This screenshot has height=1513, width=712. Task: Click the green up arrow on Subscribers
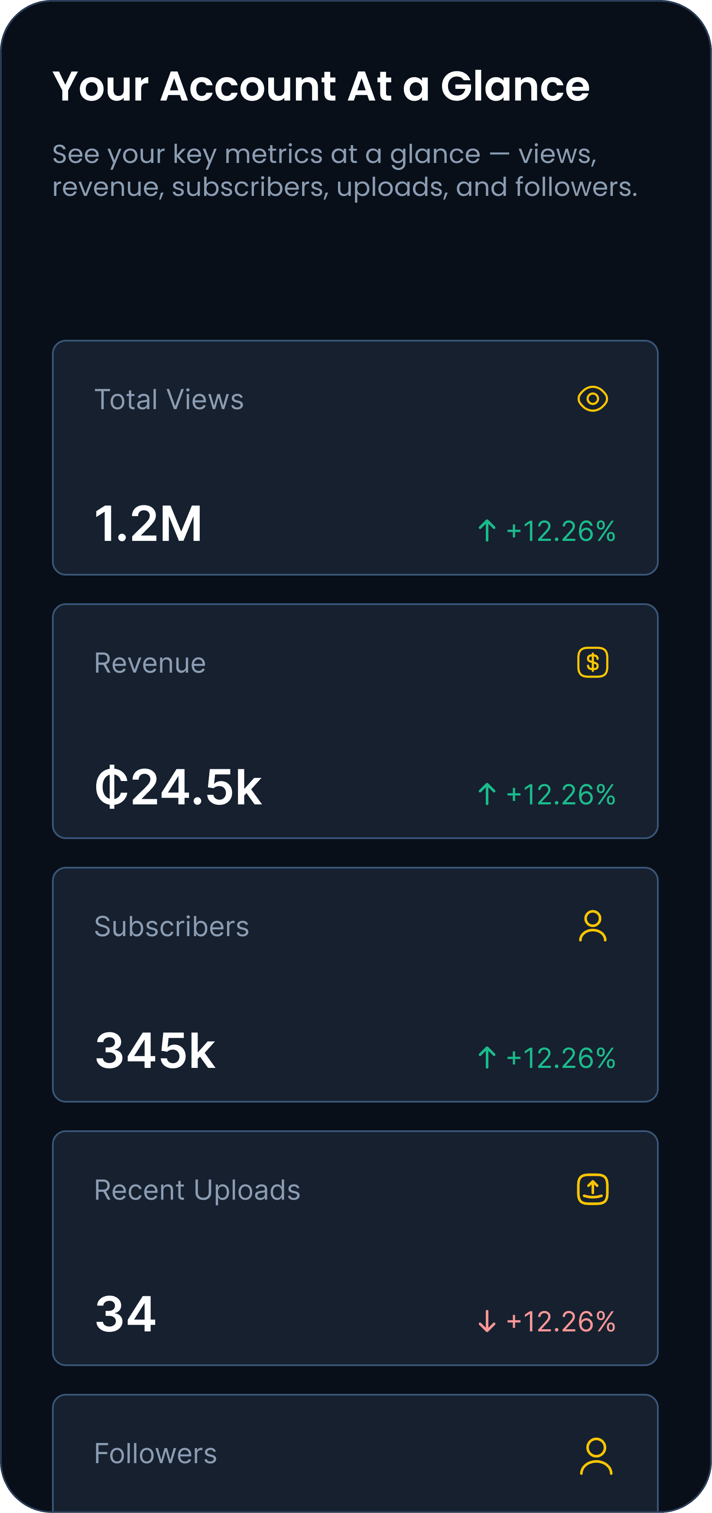click(487, 1057)
